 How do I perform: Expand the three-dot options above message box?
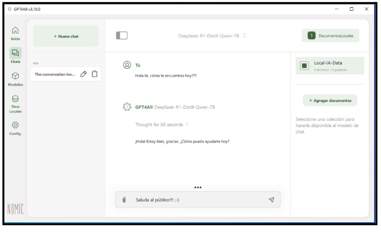pos(197,187)
